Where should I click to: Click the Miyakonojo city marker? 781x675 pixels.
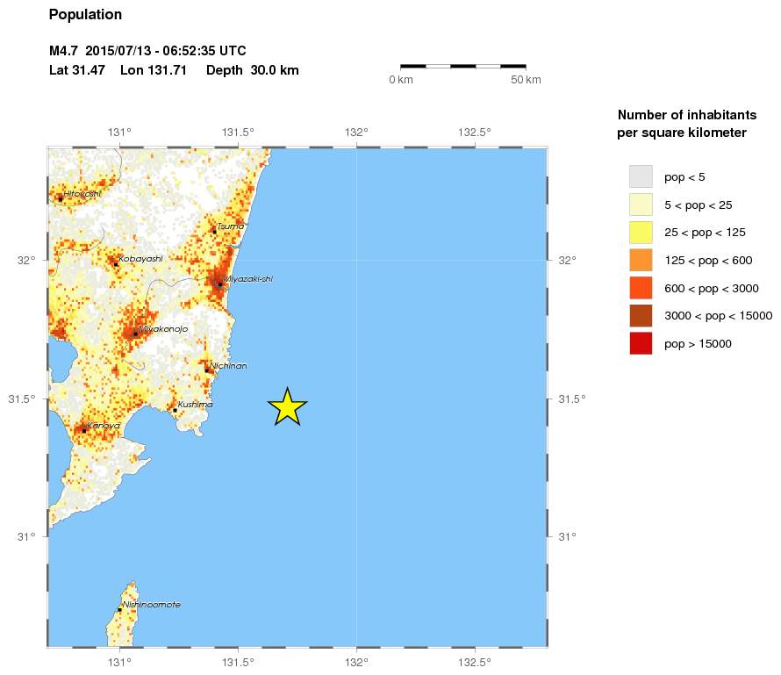pyautogui.click(x=135, y=334)
